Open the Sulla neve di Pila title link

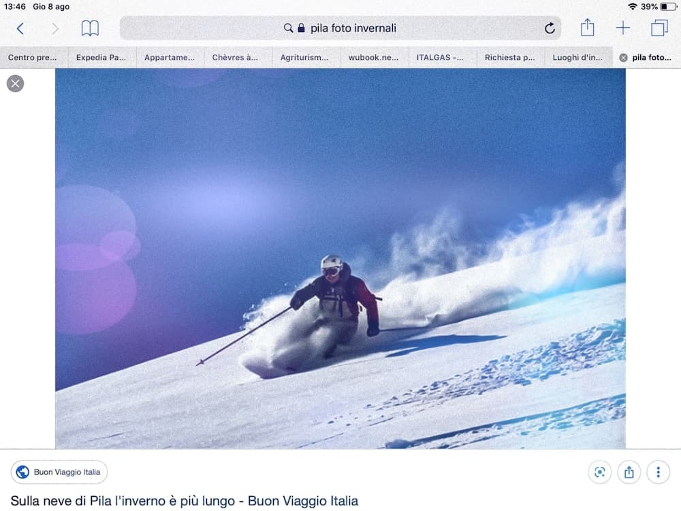(184, 501)
